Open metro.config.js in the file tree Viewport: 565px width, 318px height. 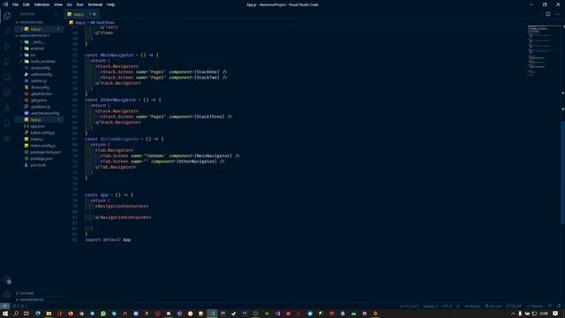coord(40,146)
